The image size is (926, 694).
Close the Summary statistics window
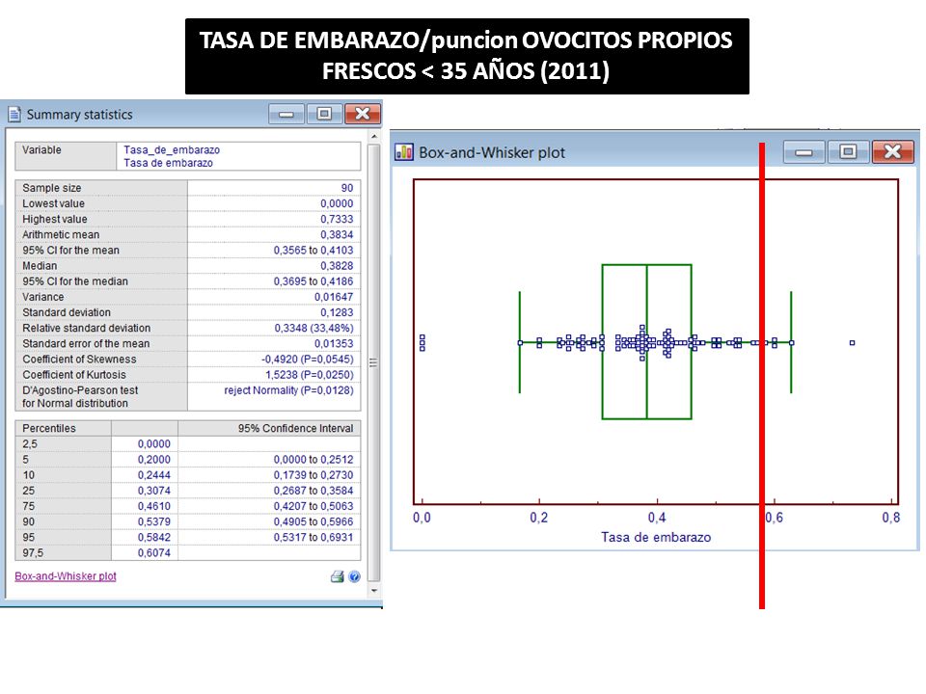[363, 114]
